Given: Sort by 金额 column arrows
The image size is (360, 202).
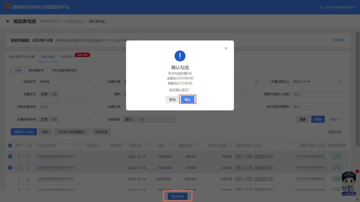Looking at the screenshot, I should click(170, 145).
